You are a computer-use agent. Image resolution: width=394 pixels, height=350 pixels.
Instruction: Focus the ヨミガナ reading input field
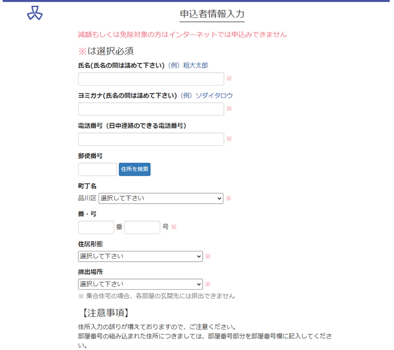[151, 109]
